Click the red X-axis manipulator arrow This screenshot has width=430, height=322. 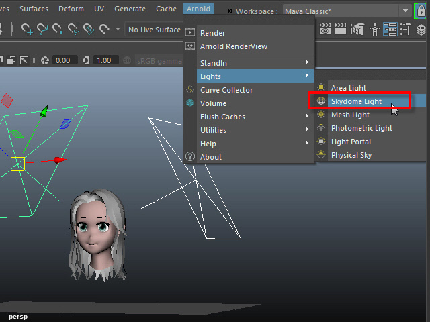tap(60, 160)
